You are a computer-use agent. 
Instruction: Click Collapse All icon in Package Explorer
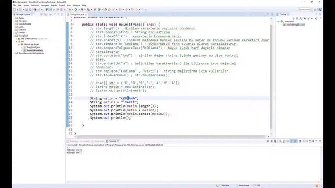[42, 14]
